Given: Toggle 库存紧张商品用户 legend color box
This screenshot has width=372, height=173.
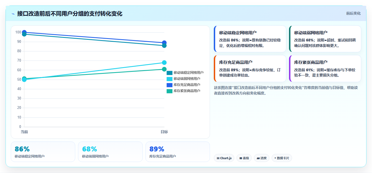Looking at the screenshot, I should [x=170, y=91].
